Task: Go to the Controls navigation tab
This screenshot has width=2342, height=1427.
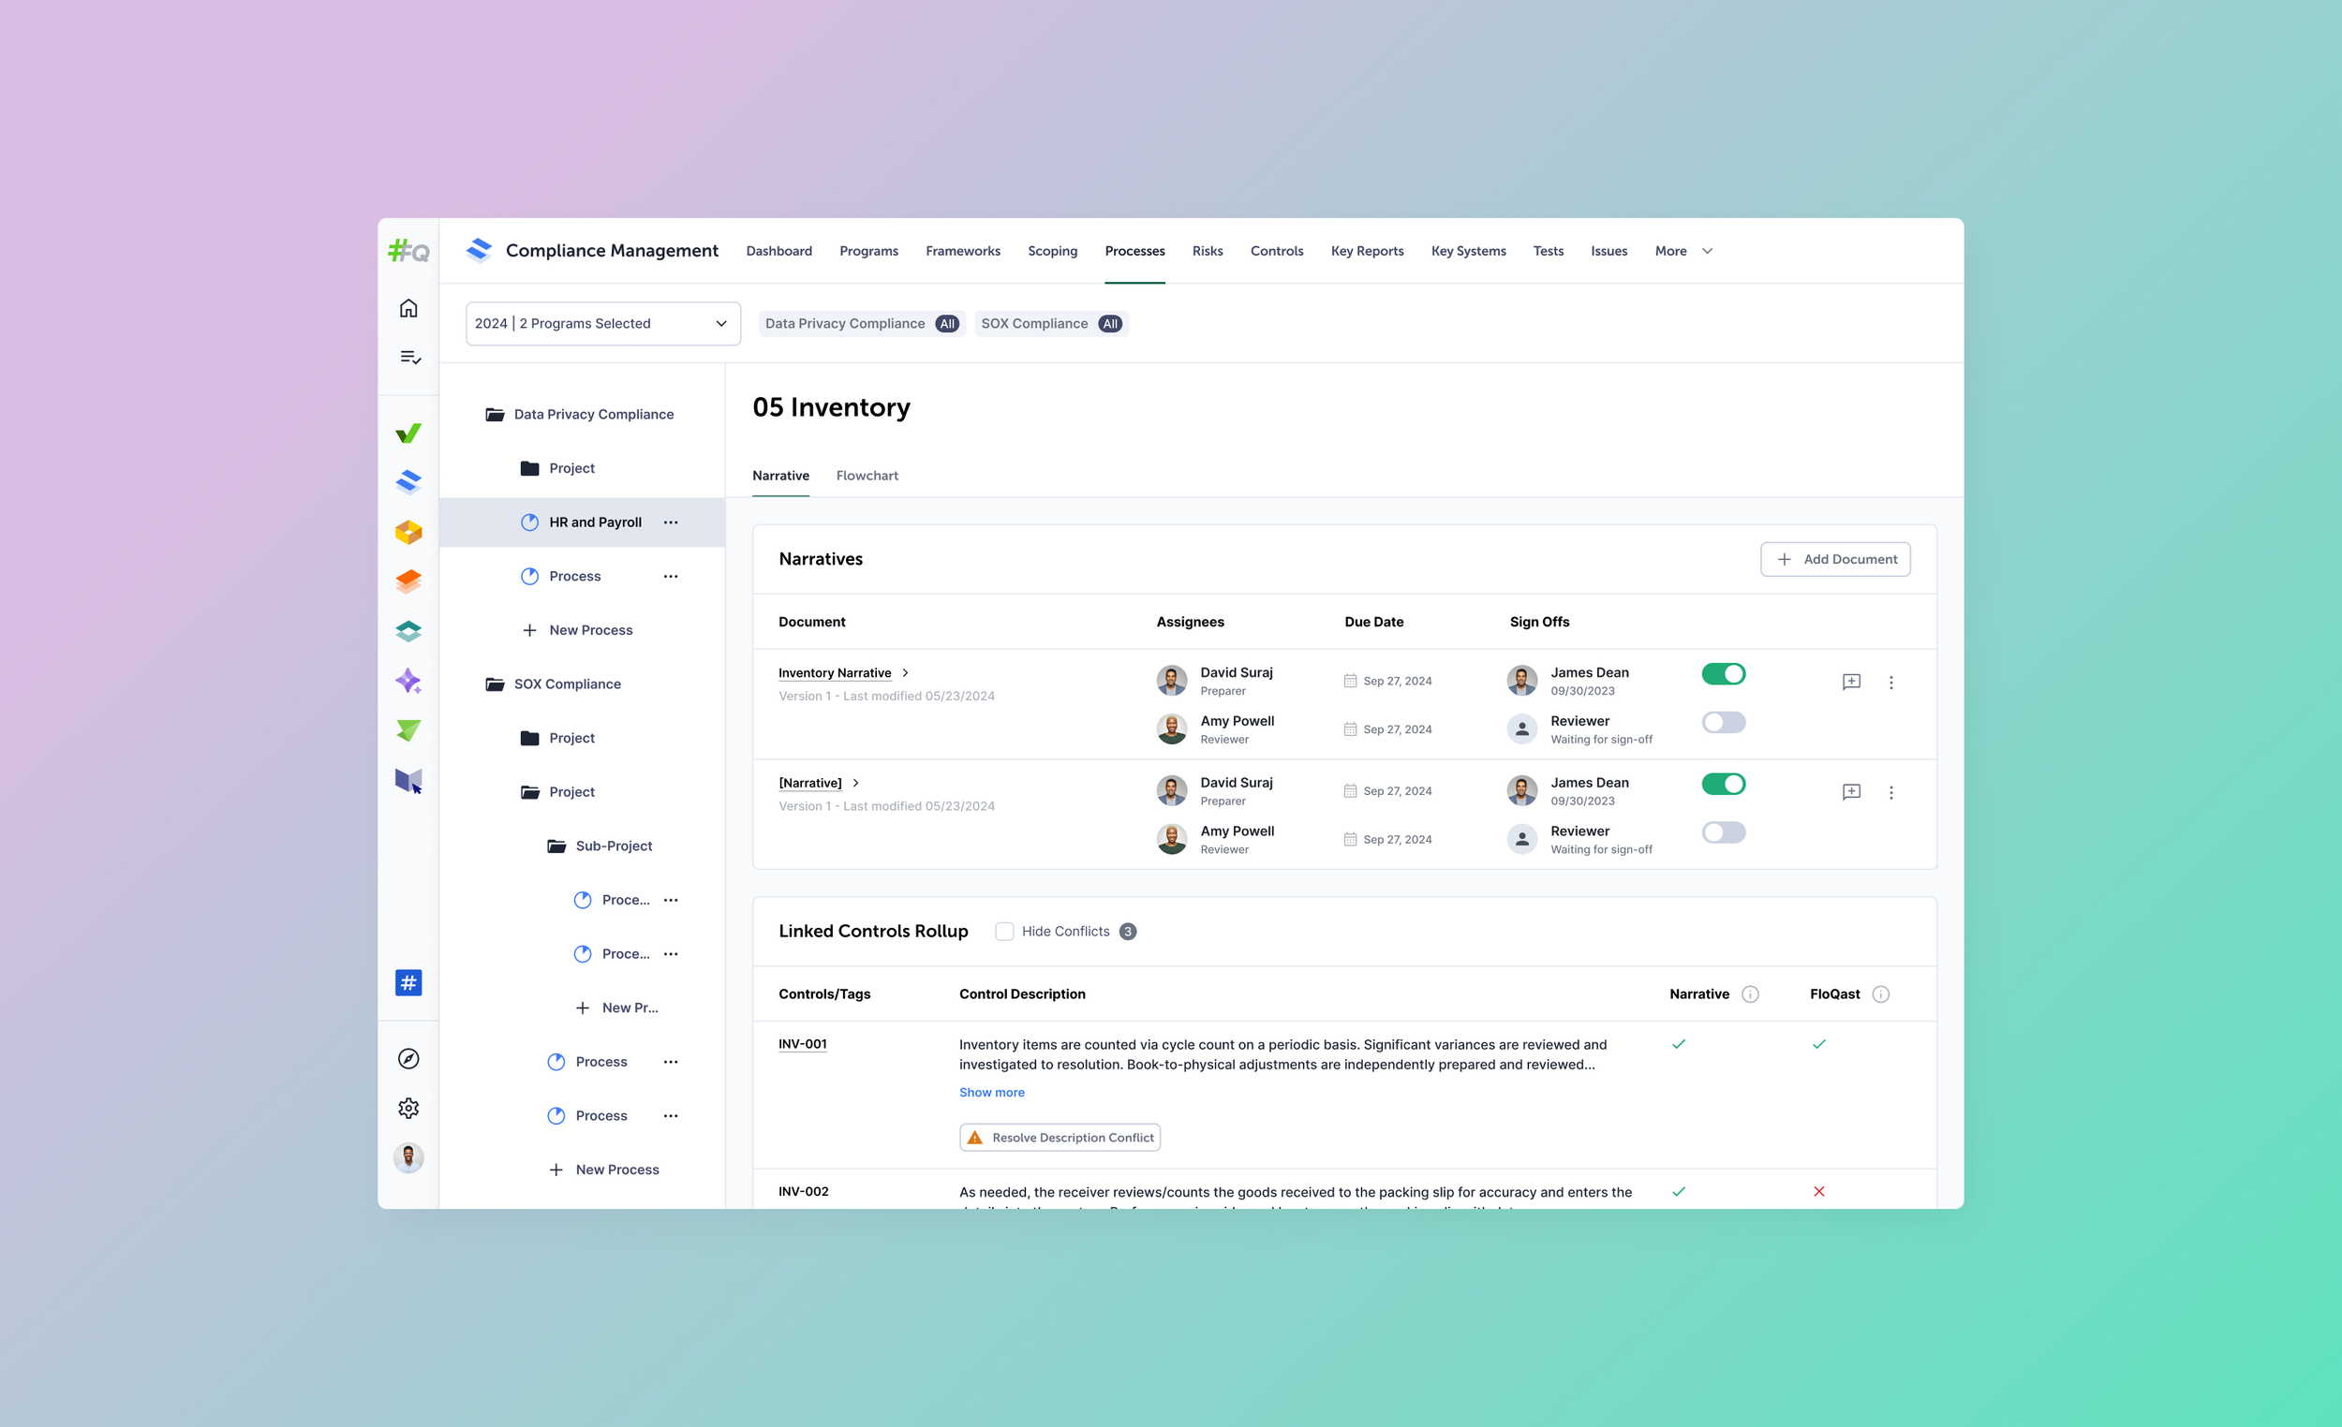Action: 1276,251
